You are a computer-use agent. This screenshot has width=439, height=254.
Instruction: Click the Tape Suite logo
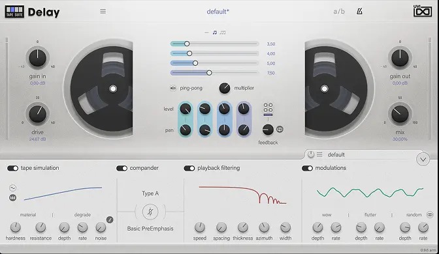(14, 12)
